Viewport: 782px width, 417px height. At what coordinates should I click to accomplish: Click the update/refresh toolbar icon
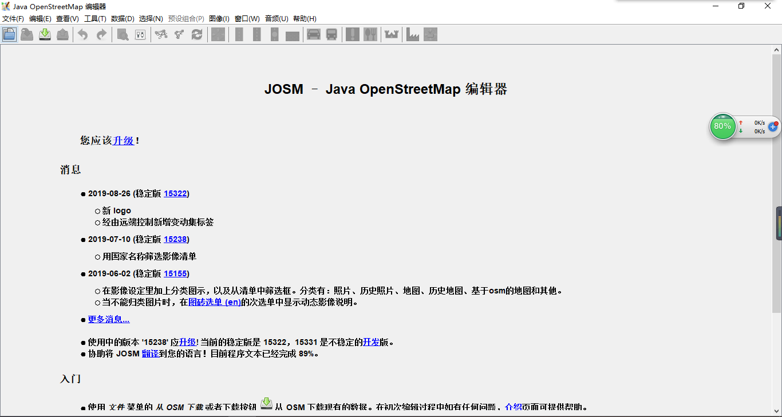tap(197, 34)
